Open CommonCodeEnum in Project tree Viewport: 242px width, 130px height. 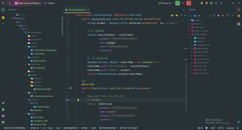(x=42, y=96)
